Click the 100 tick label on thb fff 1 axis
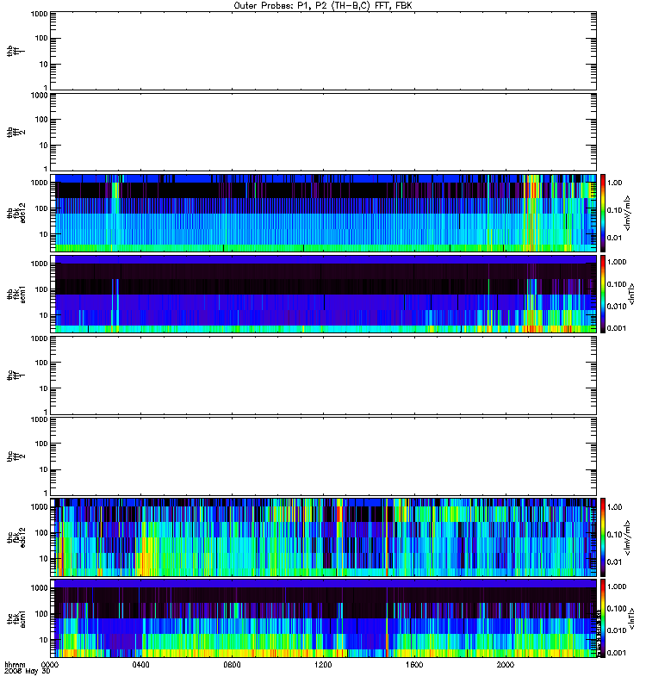Viewport: 646px width, 689px height. 41,38
